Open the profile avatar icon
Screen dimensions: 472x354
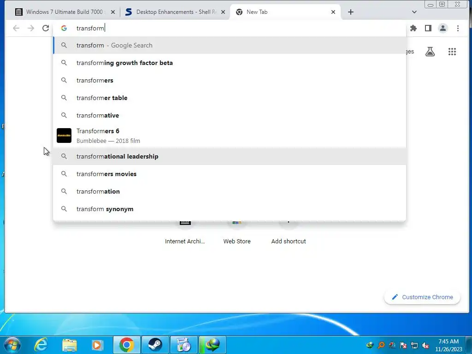443,28
